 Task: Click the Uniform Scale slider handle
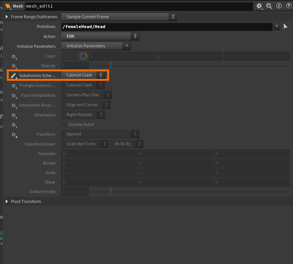click(111, 192)
